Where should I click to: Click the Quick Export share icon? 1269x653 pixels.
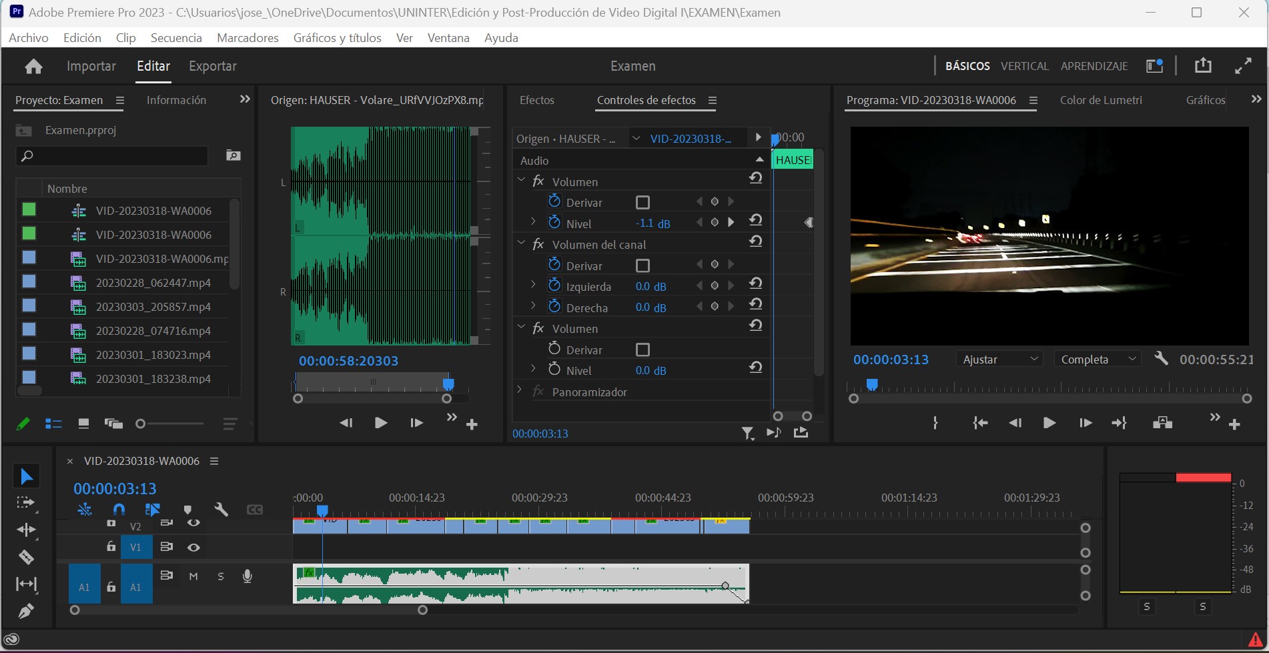pos(1203,65)
